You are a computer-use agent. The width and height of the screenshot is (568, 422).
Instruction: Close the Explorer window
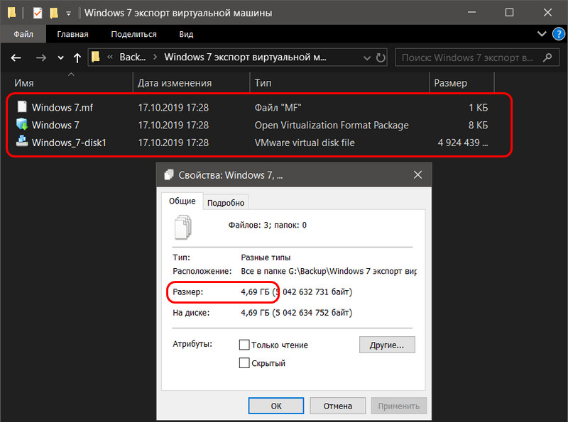coord(547,13)
